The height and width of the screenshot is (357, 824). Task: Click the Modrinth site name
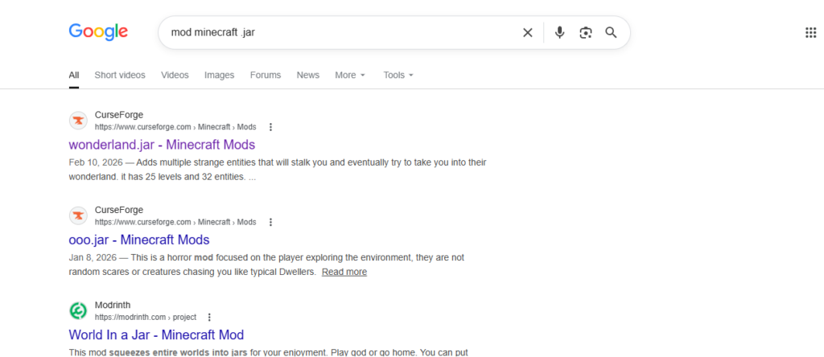point(113,305)
